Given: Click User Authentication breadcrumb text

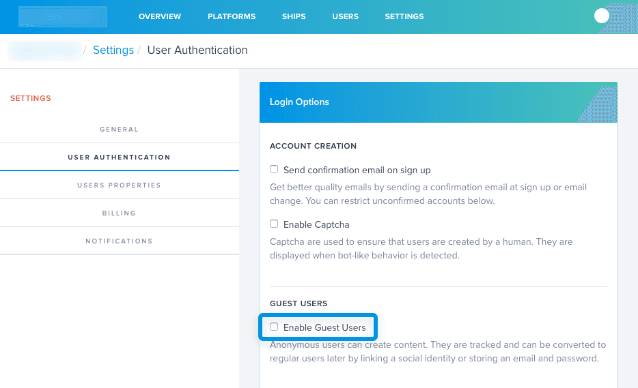Looking at the screenshot, I should point(197,50).
